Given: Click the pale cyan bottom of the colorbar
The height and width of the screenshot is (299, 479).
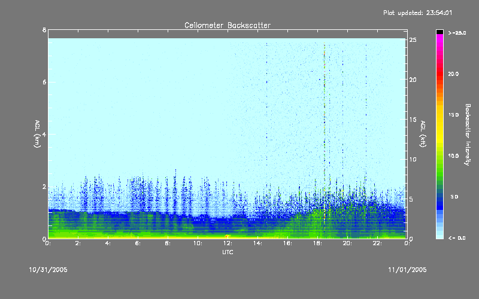Looking at the screenshot, I should (x=439, y=234).
